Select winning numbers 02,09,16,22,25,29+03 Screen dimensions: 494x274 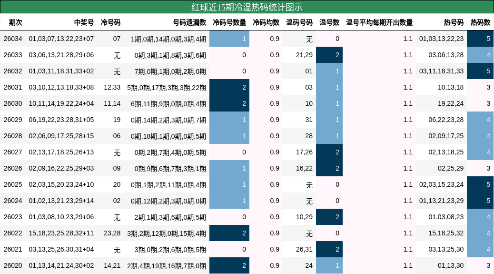pos(61,168)
